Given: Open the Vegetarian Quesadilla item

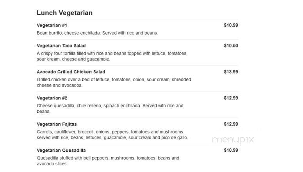Looking at the screenshot, I should 61,151.
